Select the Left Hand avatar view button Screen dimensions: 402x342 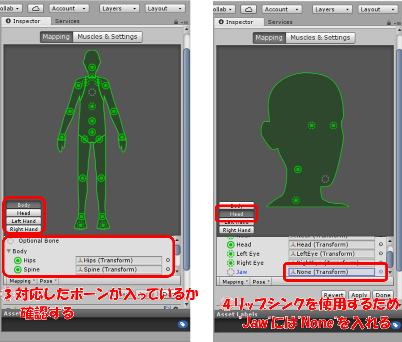pyautogui.click(x=24, y=221)
